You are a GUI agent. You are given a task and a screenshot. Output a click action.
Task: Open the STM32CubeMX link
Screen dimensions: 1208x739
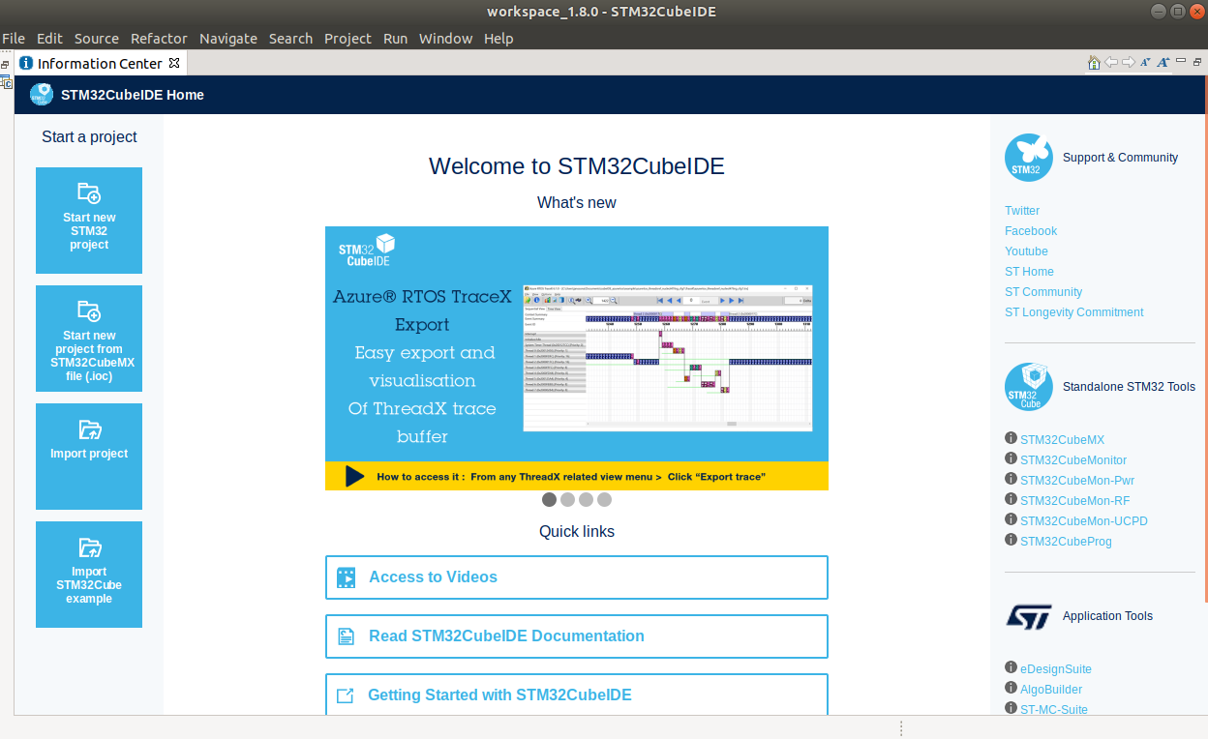click(1062, 439)
